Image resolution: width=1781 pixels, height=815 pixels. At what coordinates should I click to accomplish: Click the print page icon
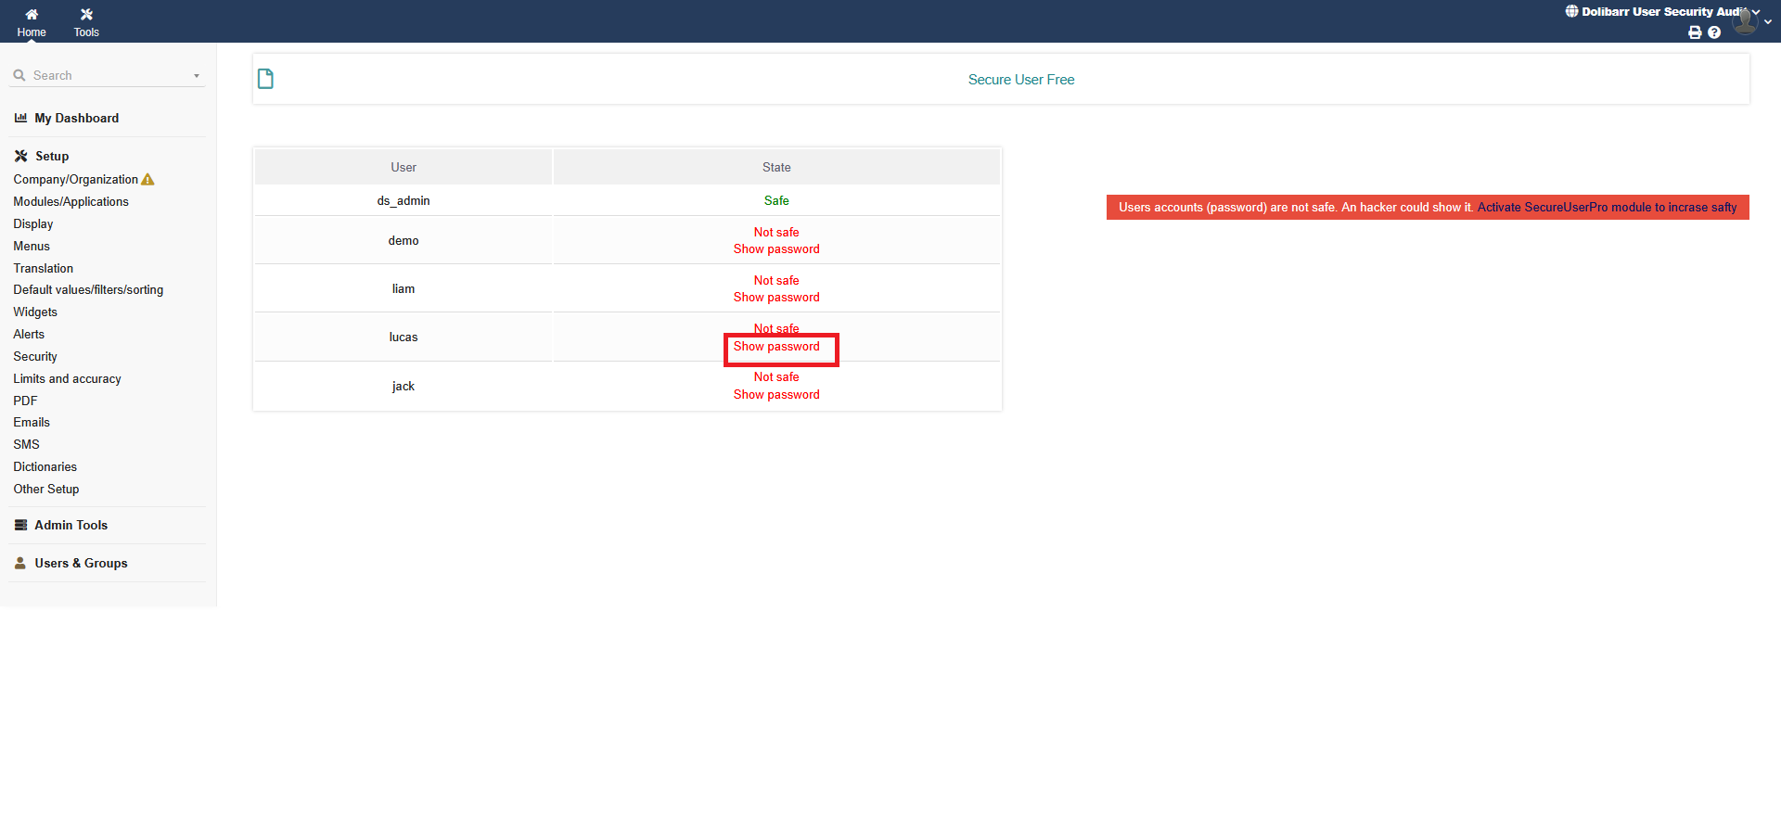1695,32
